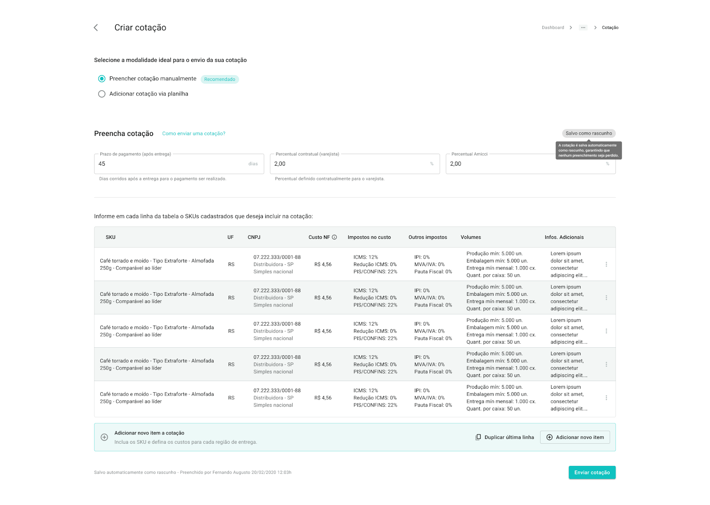710x505 pixels.
Task: Select Preencher cotação manualmente radio option
Action: coord(102,79)
